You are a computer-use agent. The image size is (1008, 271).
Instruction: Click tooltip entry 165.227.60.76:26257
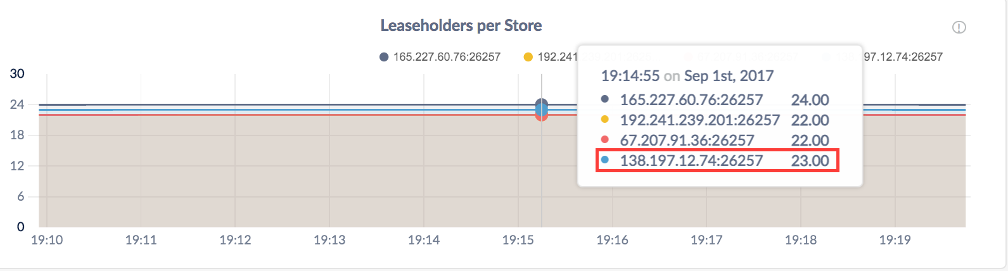[x=691, y=100]
